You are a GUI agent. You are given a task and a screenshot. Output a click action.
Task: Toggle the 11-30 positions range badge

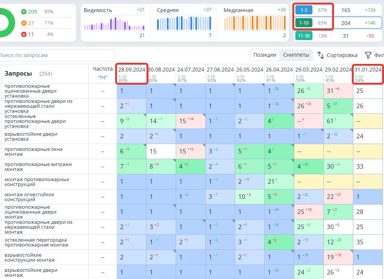pos(304,36)
